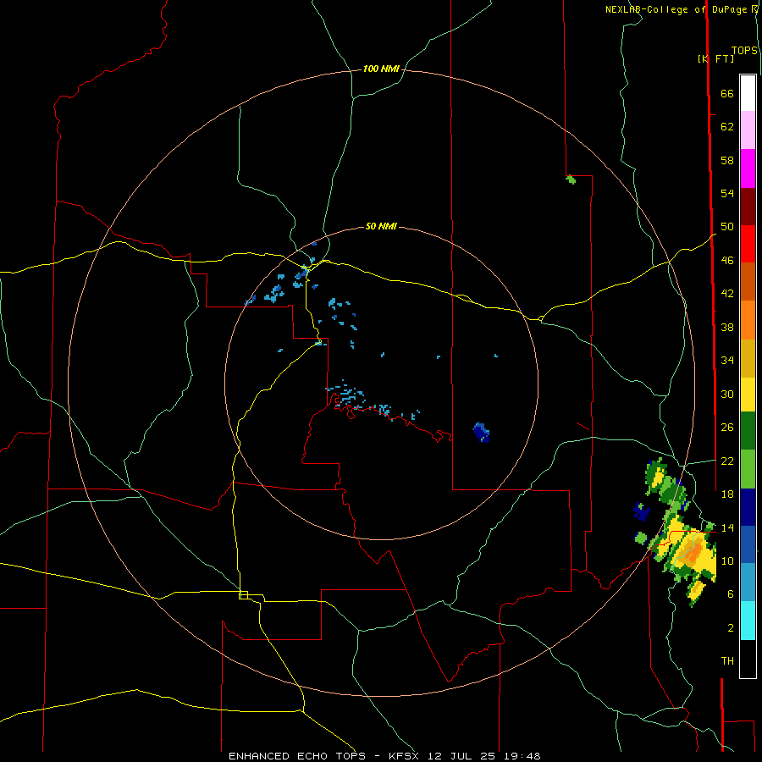This screenshot has width=762, height=762.
Task: Click the legend value 26
Action: [x=727, y=428]
